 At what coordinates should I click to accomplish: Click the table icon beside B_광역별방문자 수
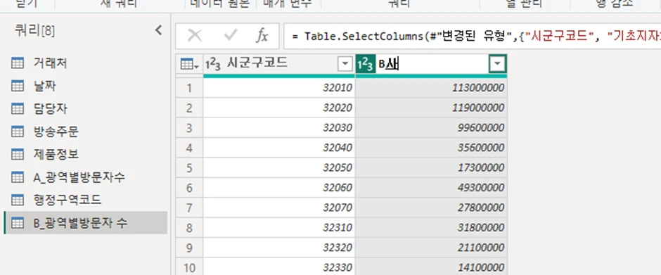click(18, 223)
